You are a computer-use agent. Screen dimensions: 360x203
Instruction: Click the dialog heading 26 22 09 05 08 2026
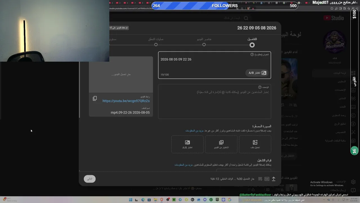point(257,28)
